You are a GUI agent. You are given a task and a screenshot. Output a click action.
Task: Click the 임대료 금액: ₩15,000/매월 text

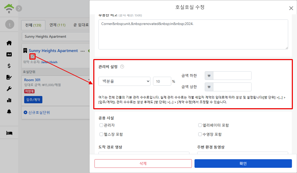43,85
